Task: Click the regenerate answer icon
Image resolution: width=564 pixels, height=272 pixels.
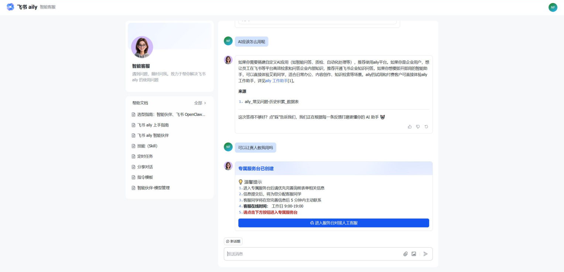Action: tap(426, 127)
